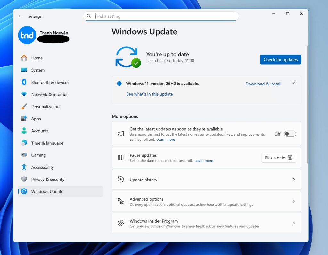Open Bluetooth & devices settings

[60, 82]
